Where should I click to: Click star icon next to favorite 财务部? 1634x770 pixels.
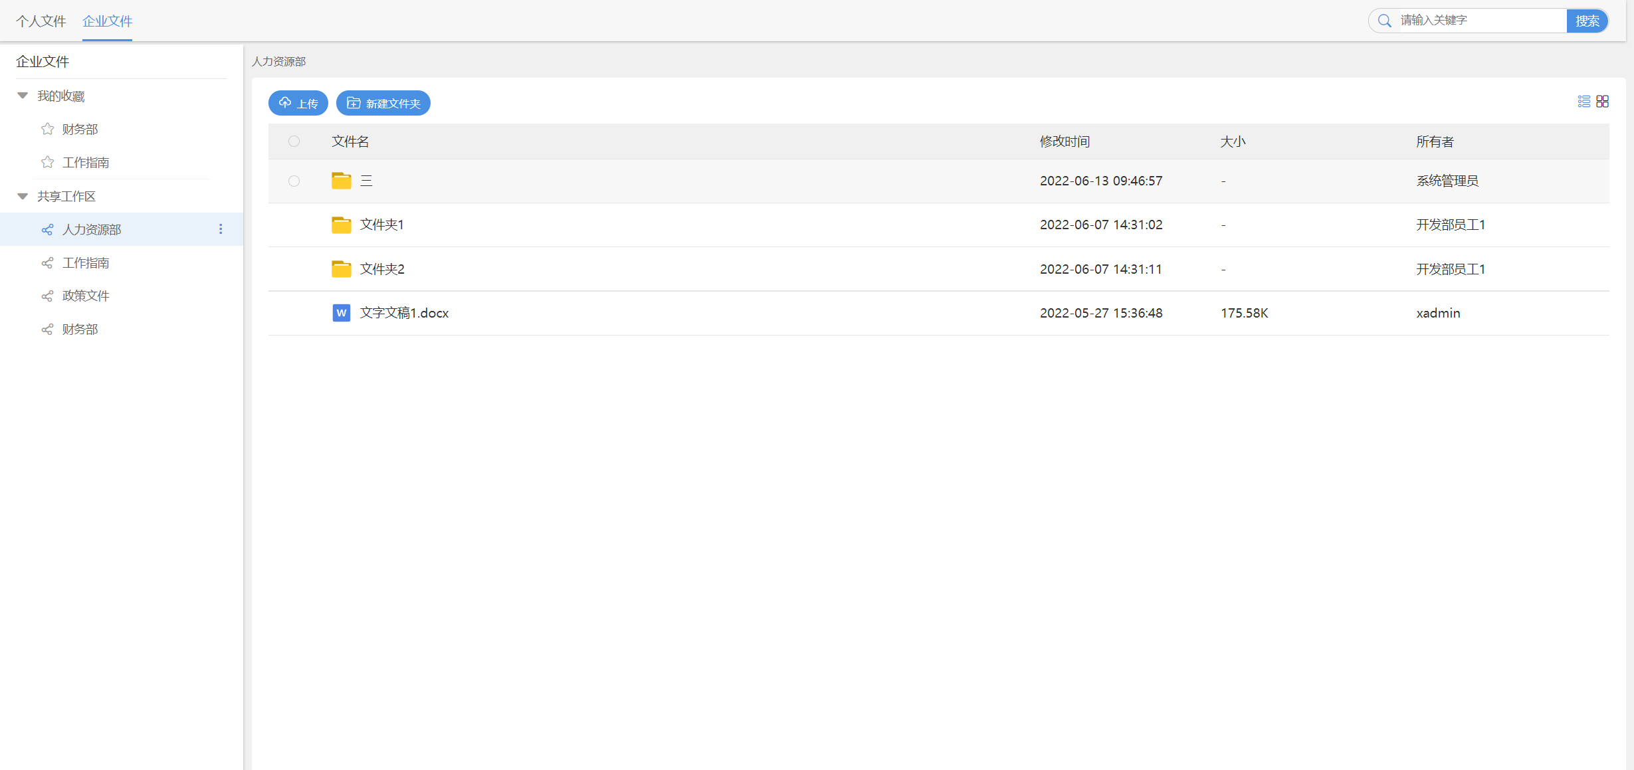coord(47,129)
